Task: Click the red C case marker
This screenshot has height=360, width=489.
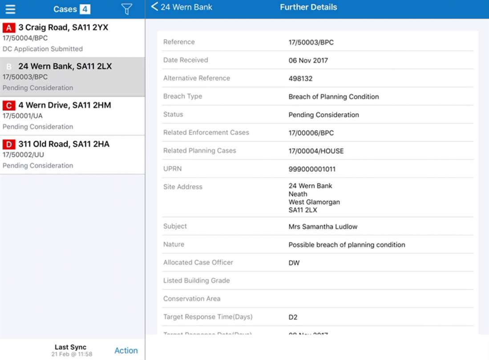Action: [x=9, y=105]
